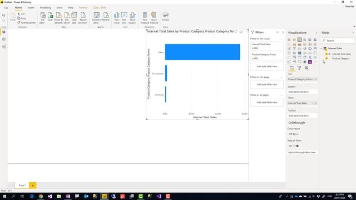
Task: Expand Recent sources dropdown
Action: [x=83, y=18]
